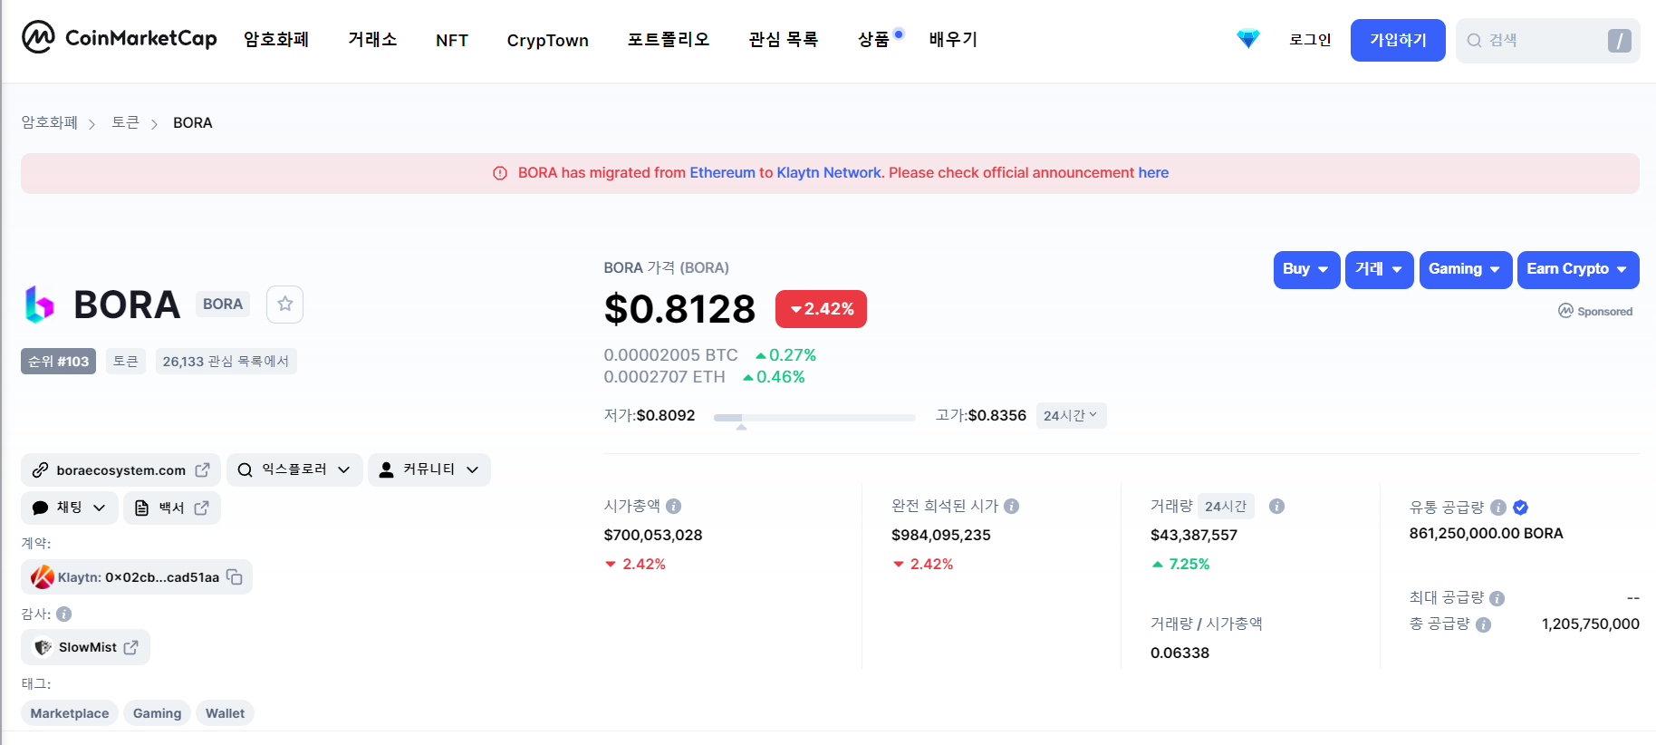Click the diamond rewards icon

(1248, 39)
